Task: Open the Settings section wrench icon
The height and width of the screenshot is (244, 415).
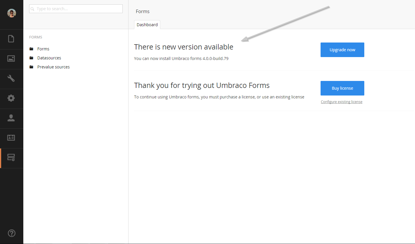Action: (11, 78)
